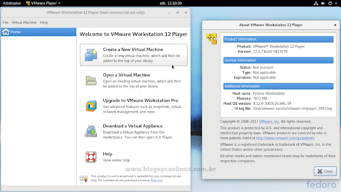Click Upgrade to VMware Workstation Pro heading

pos(141,101)
